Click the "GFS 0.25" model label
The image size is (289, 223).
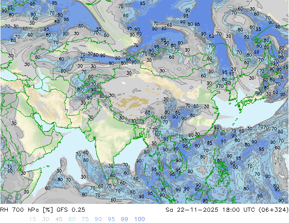[71, 210]
